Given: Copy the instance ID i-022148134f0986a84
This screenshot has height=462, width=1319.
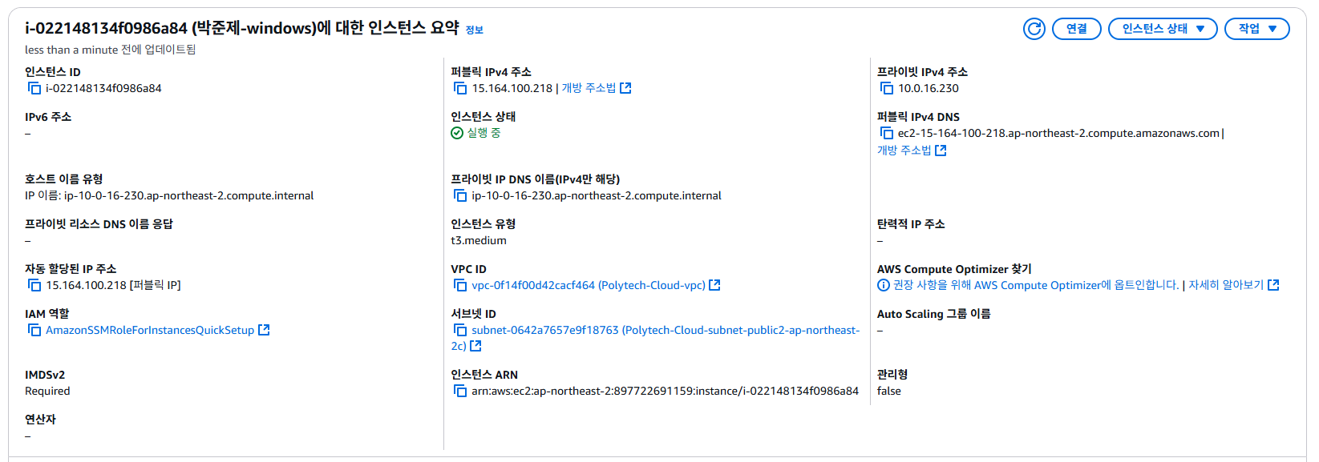Looking at the screenshot, I should click(x=34, y=89).
